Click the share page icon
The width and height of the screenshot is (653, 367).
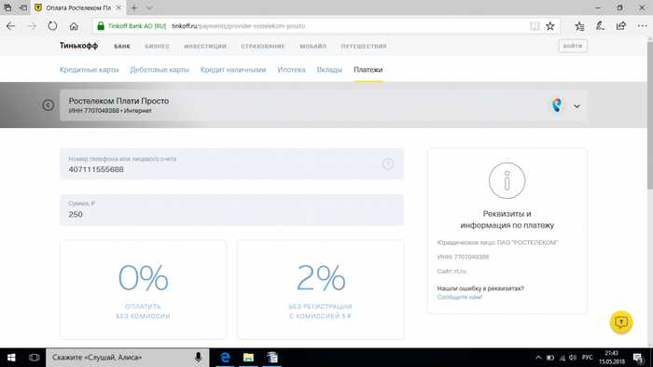[x=621, y=26]
